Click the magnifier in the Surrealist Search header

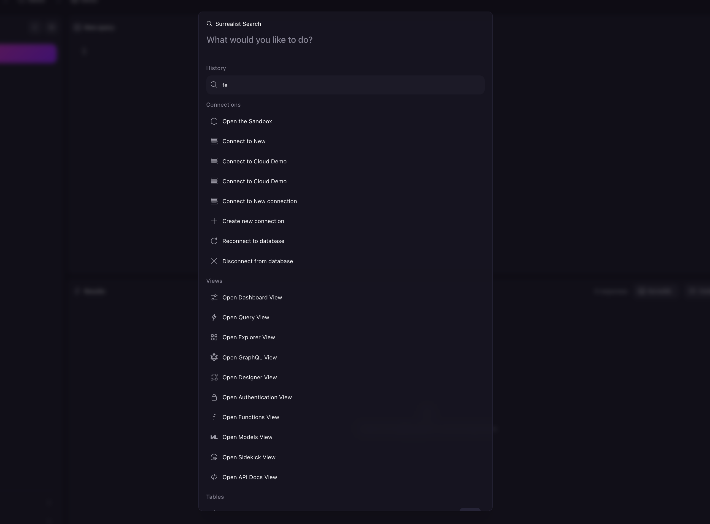(210, 24)
